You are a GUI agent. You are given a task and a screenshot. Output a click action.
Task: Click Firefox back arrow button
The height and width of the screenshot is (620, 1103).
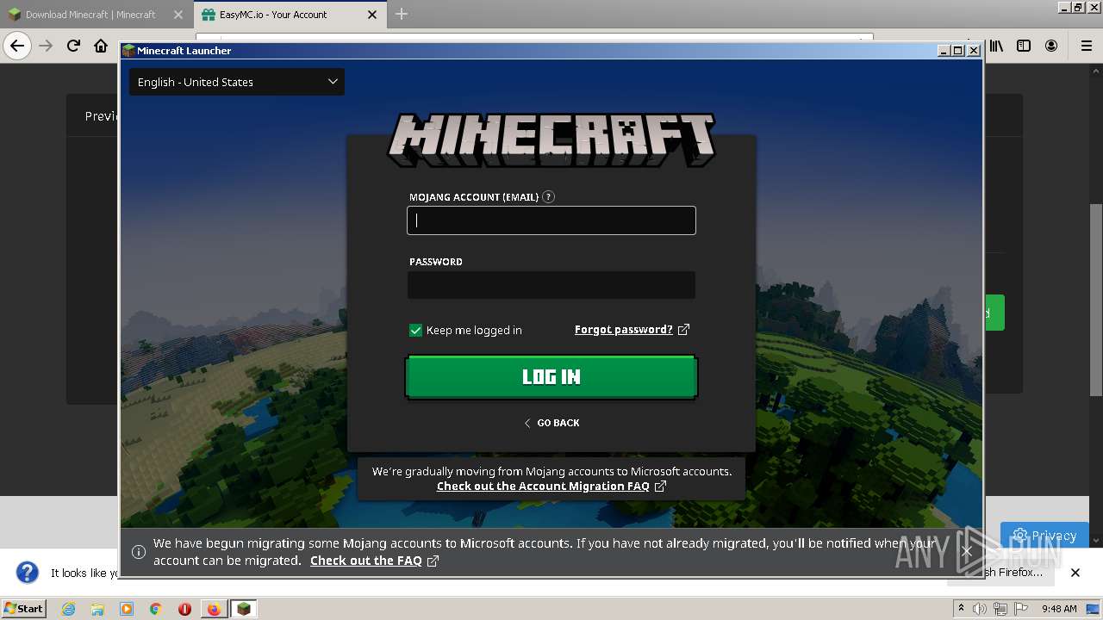[x=17, y=46]
